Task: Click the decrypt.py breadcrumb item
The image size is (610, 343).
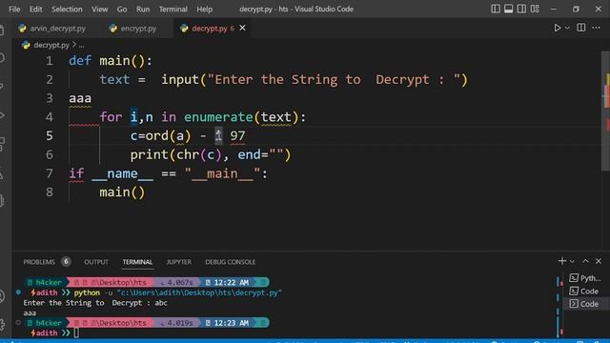Action: 51,45
